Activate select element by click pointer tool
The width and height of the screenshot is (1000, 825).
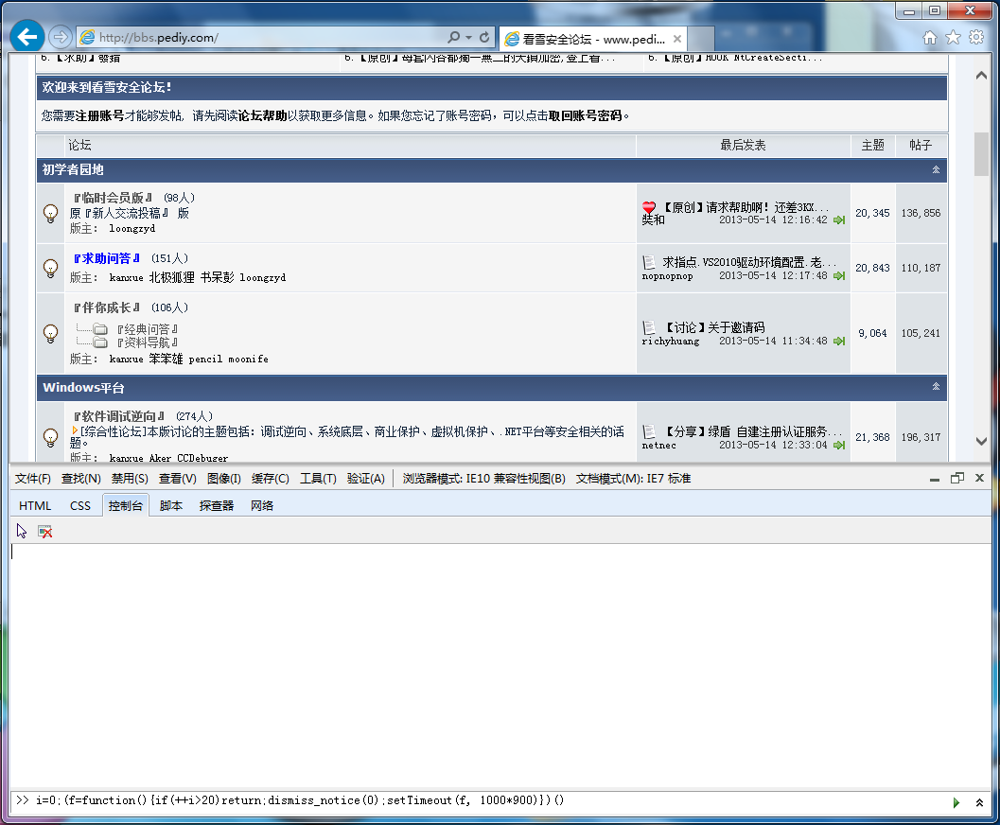pos(22,531)
